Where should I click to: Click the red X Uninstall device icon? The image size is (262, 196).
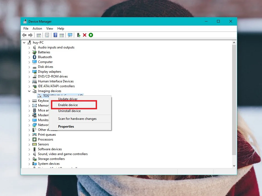coord(85,35)
